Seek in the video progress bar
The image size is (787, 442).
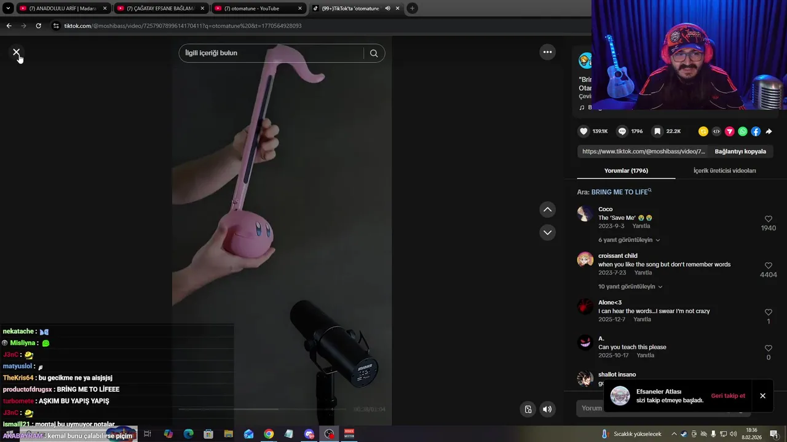[264, 409]
